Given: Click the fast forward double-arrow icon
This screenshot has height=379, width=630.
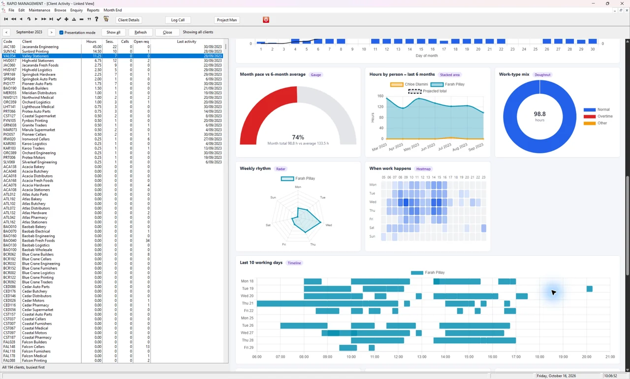Looking at the screenshot, I should (x=44, y=20).
